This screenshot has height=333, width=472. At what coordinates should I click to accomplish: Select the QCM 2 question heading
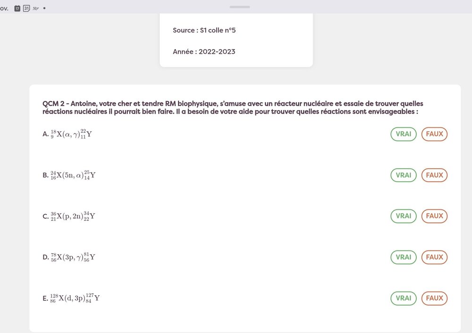[x=233, y=108]
